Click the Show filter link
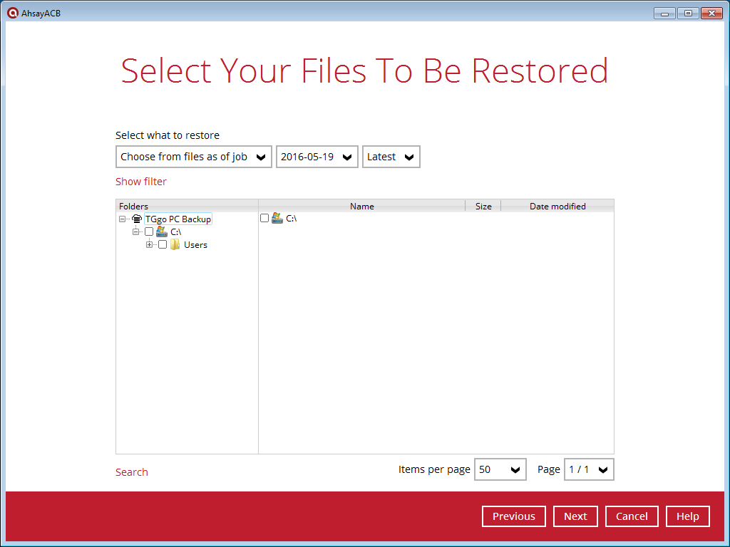Image resolution: width=730 pixels, height=547 pixels. pyautogui.click(x=141, y=182)
